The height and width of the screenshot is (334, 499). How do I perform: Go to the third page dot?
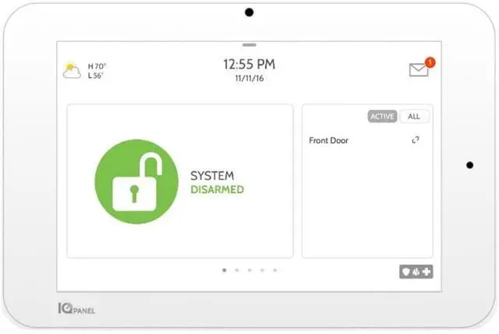click(x=249, y=270)
